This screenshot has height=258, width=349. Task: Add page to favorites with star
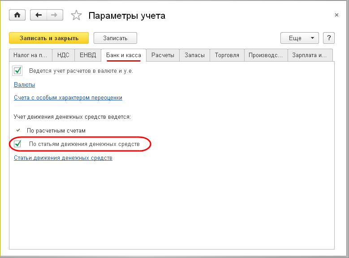pos(77,16)
